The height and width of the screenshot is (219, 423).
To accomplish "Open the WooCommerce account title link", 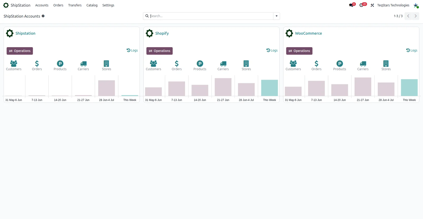I will (309, 33).
